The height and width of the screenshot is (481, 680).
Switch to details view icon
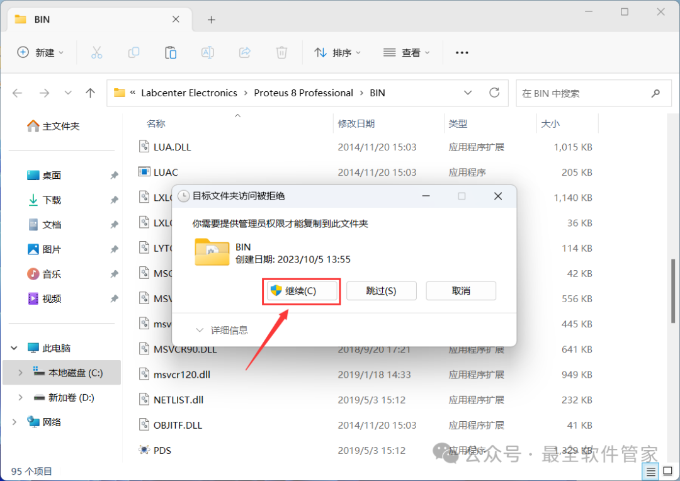pos(650,472)
